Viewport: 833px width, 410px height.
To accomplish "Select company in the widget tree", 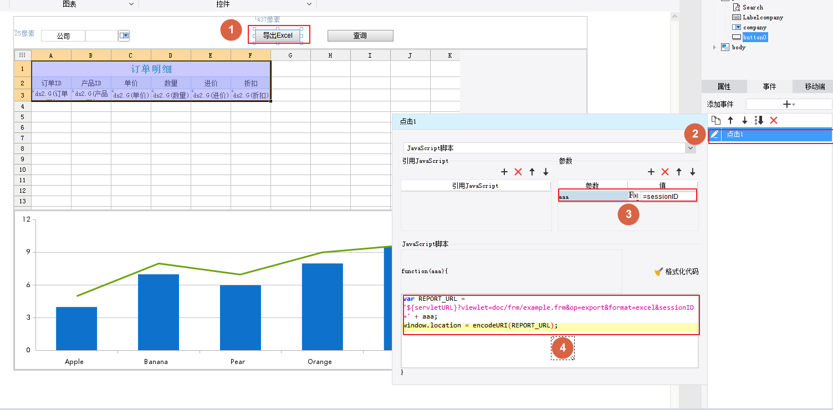I will (x=755, y=27).
